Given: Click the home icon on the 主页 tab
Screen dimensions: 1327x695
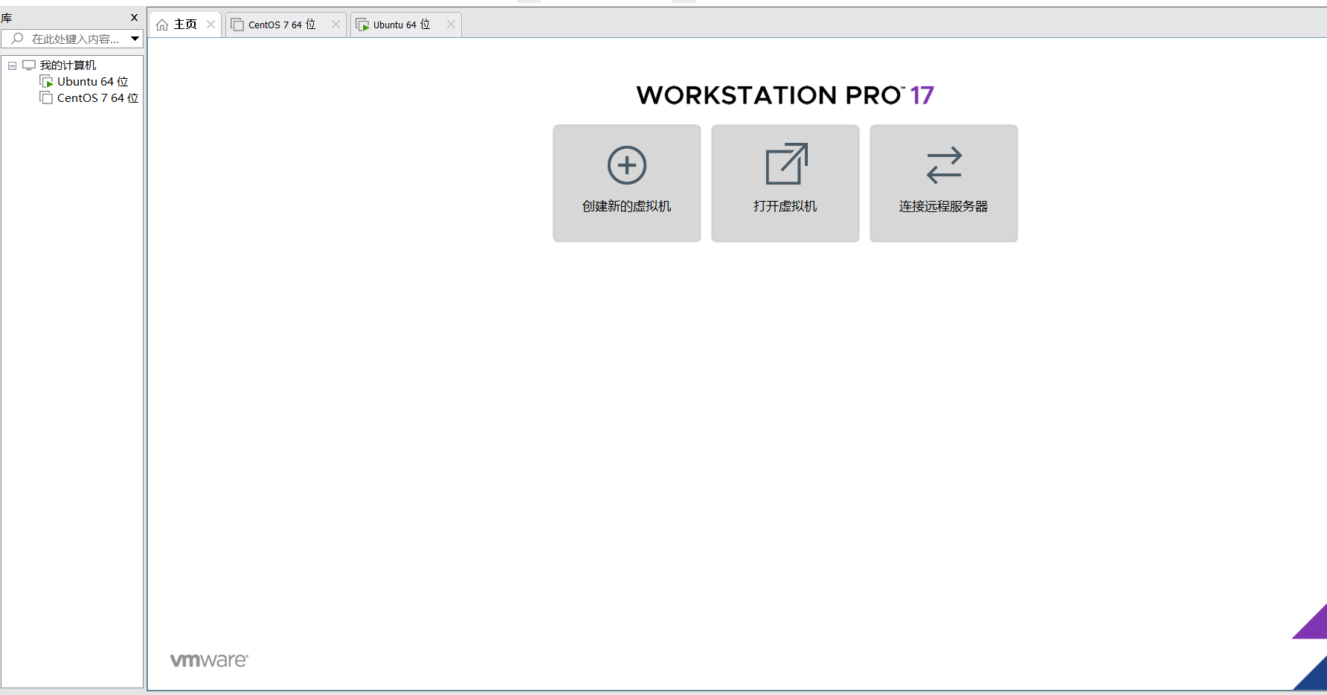Looking at the screenshot, I should (162, 25).
